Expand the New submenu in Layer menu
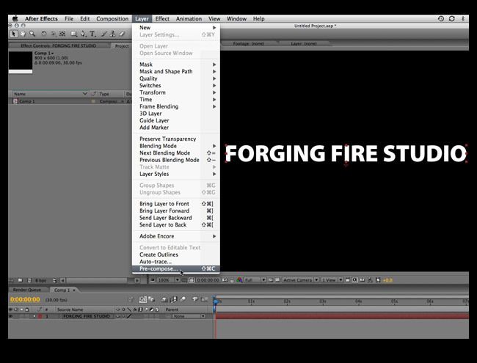 click(176, 27)
